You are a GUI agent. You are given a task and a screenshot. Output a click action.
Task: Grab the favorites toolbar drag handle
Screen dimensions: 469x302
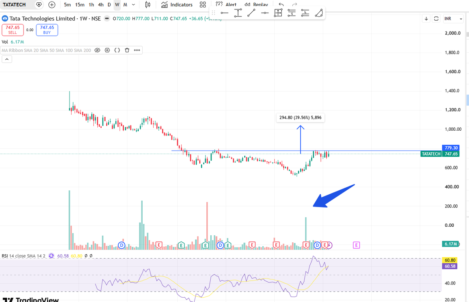point(213,13)
